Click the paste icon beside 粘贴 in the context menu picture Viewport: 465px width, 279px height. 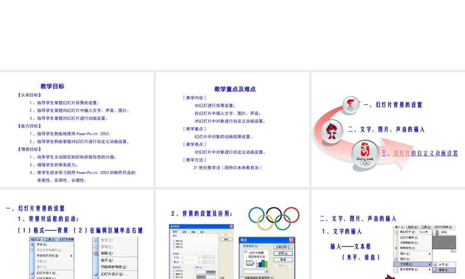96,253
